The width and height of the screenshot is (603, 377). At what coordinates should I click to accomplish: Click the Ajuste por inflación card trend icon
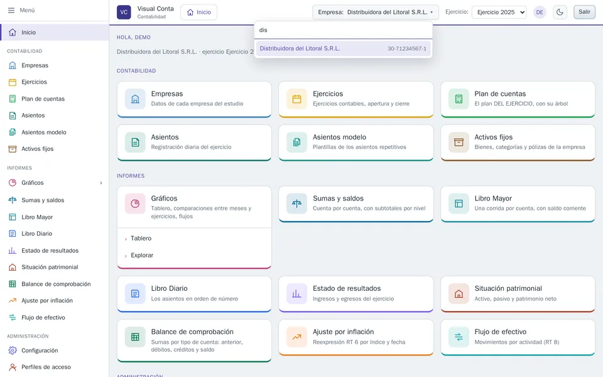point(296,337)
